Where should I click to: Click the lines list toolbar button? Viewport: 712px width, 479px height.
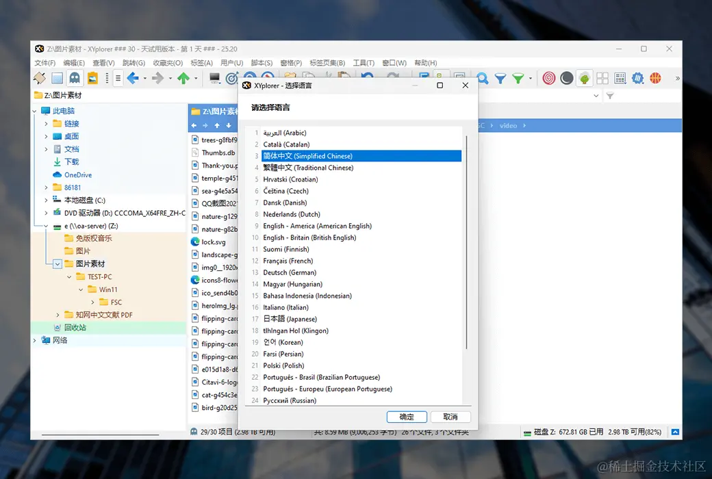coord(118,79)
